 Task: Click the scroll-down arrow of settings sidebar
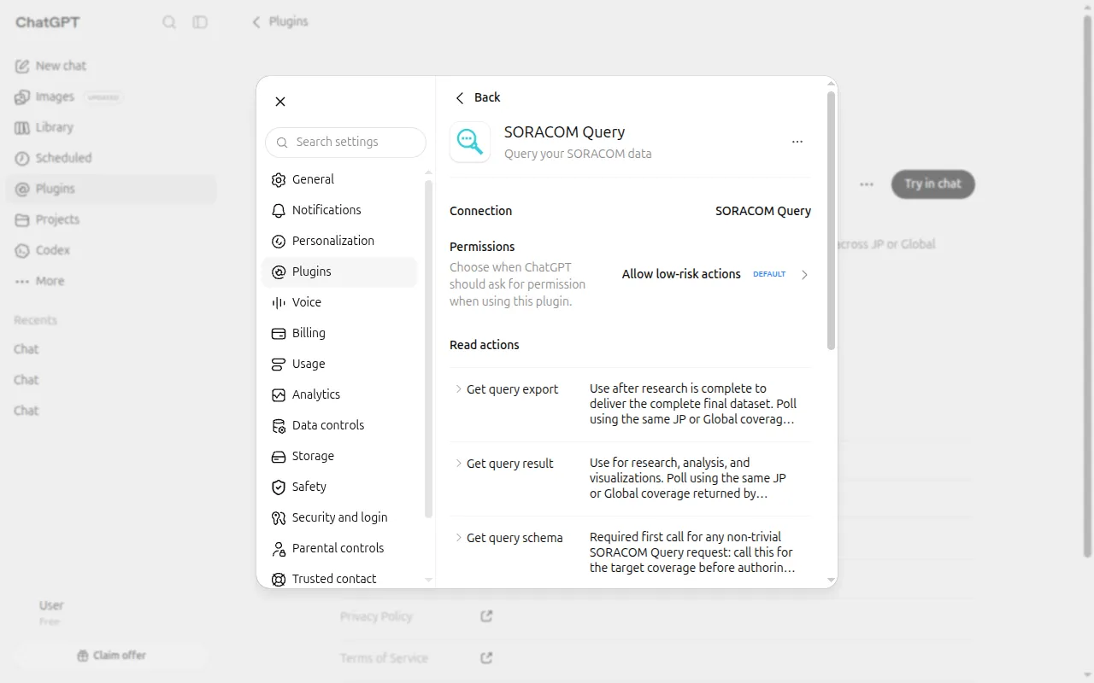(429, 580)
